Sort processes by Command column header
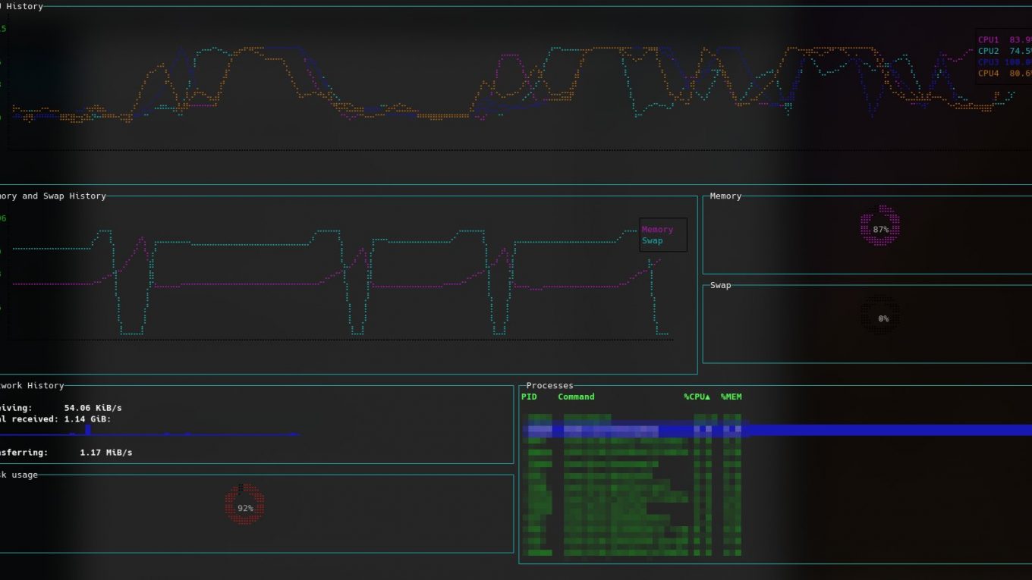This screenshot has width=1032, height=580. [x=576, y=397]
